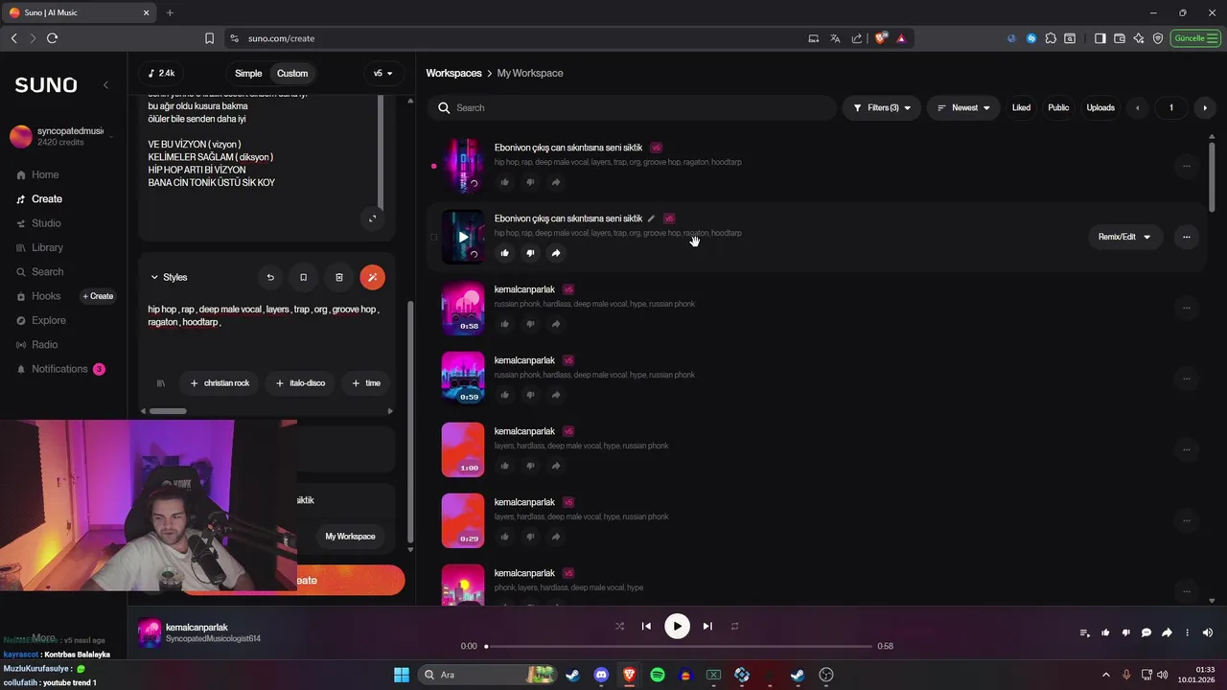Open the play queue icon
The height and width of the screenshot is (690, 1227).
[1085, 632]
